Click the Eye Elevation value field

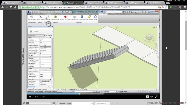coord(45,75)
